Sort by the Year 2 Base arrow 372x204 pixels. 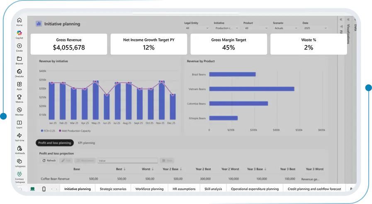(x=181, y=169)
